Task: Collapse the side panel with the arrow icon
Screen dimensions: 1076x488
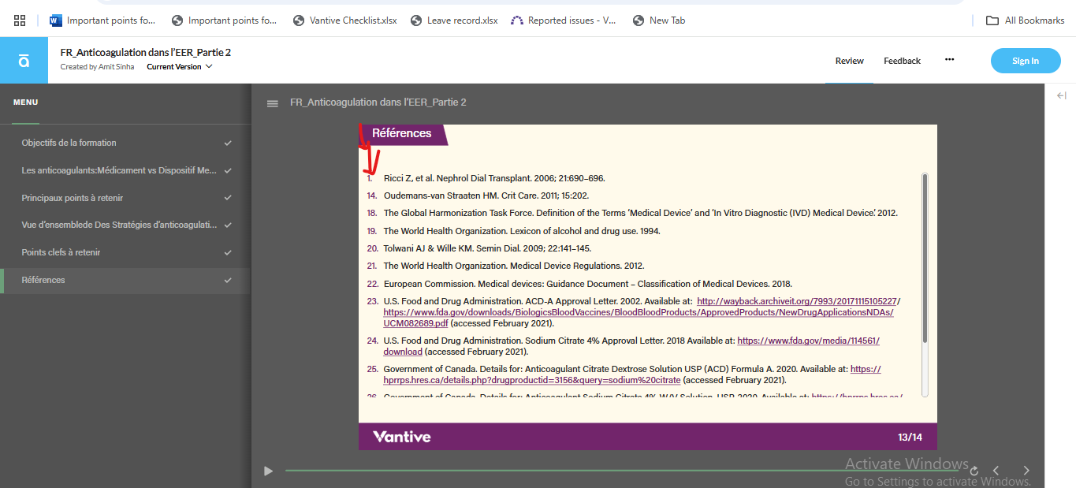Action: pyautogui.click(x=1061, y=95)
